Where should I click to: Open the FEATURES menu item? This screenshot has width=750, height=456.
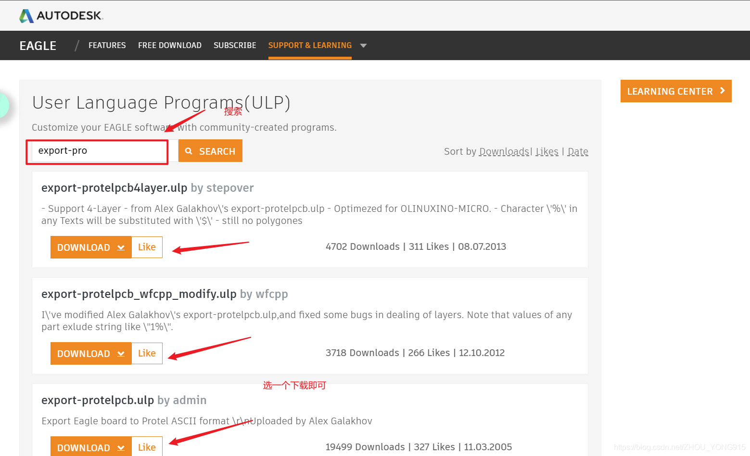(x=107, y=45)
